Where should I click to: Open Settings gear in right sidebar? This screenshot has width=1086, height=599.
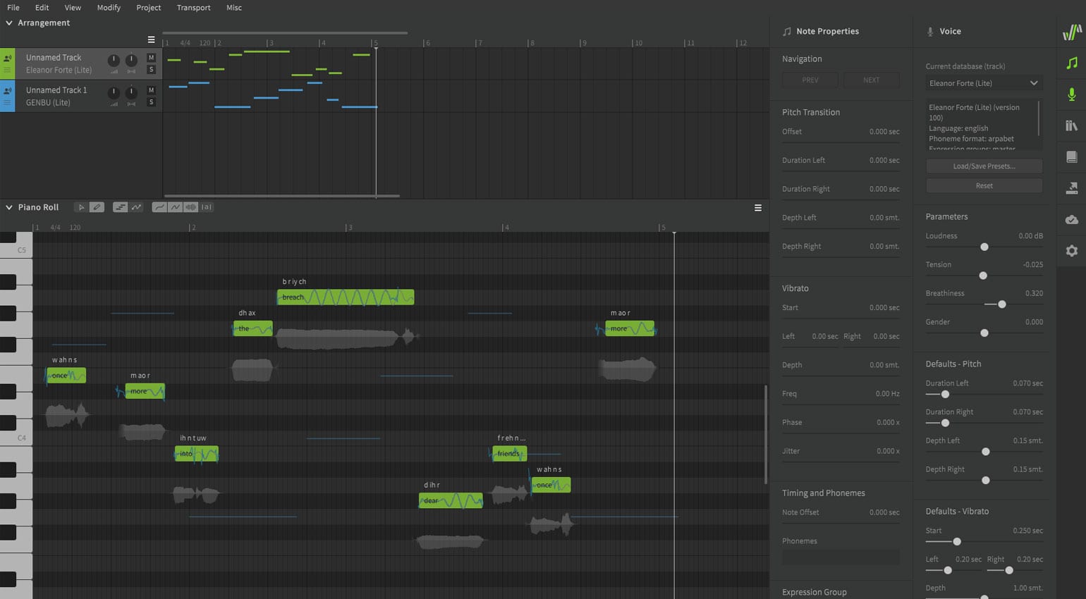tap(1072, 251)
